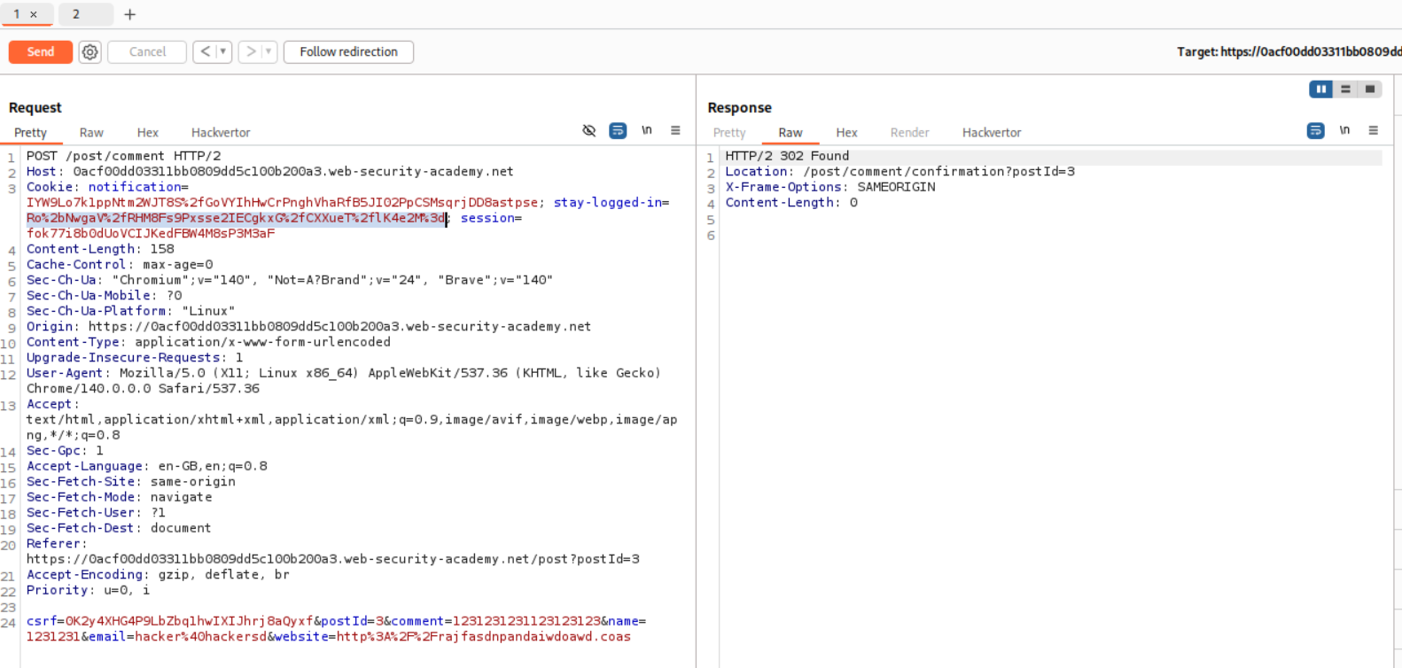Screen dimensions: 1402x668
Task: Toggle hiding of non-printable request info (eye icon)
Action: 589,131
